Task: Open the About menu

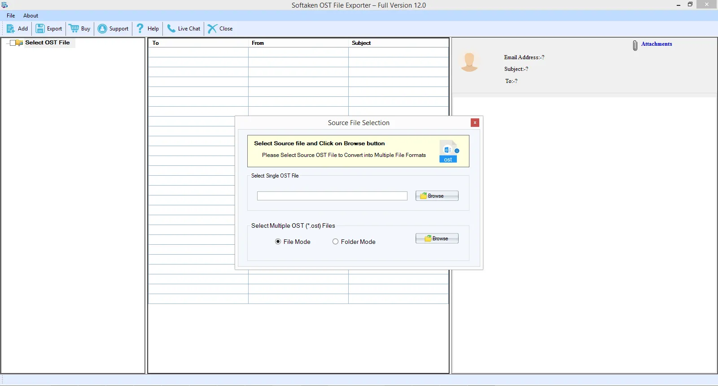Action: pyautogui.click(x=31, y=16)
